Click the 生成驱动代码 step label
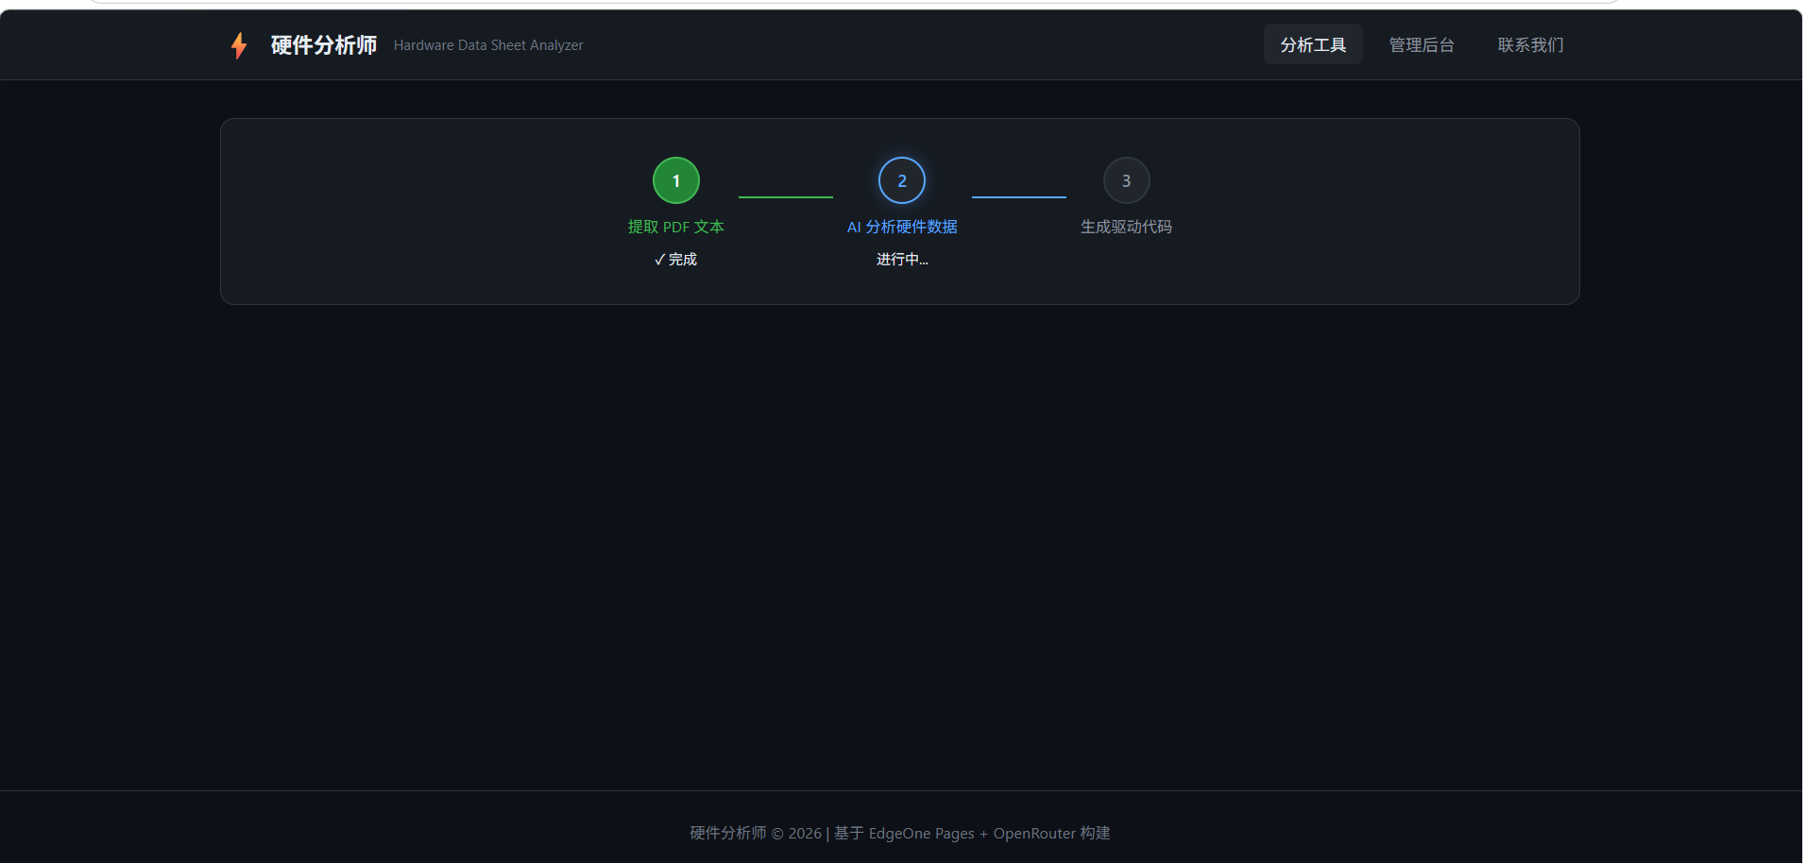The image size is (1806, 863). (1126, 227)
